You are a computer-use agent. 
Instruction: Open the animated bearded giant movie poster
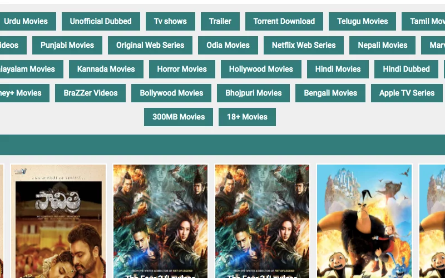tap(364, 221)
